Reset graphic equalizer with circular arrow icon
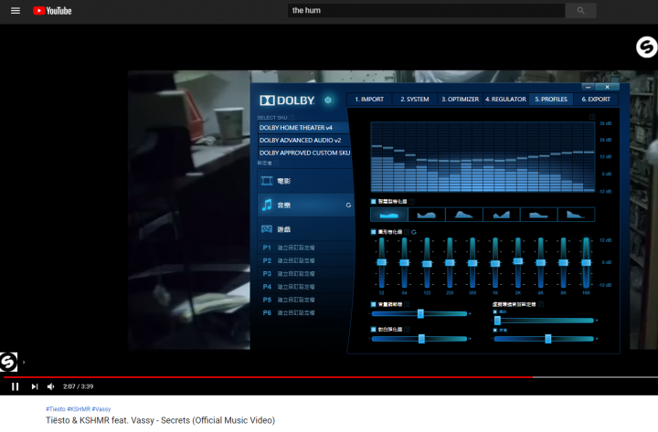The image size is (658, 432). (414, 232)
